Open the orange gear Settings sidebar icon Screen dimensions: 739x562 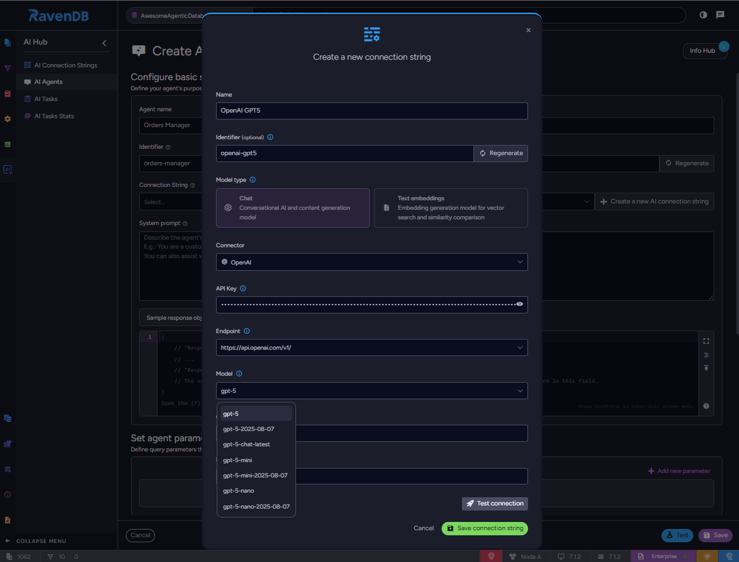coord(8,120)
